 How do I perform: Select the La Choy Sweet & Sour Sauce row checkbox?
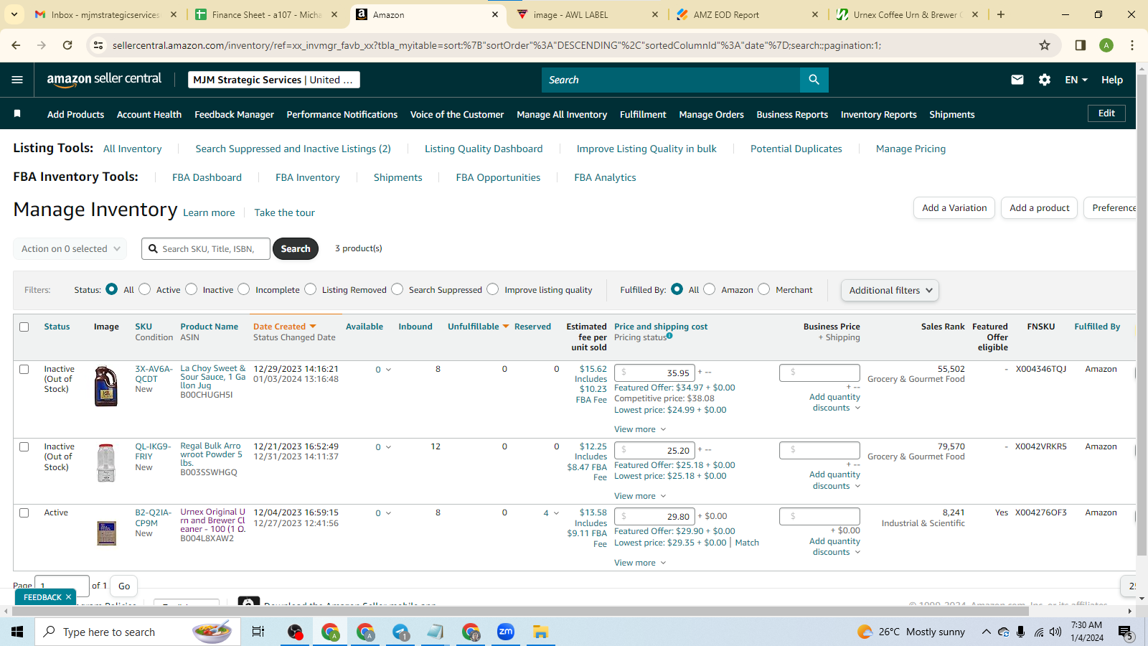[24, 369]
